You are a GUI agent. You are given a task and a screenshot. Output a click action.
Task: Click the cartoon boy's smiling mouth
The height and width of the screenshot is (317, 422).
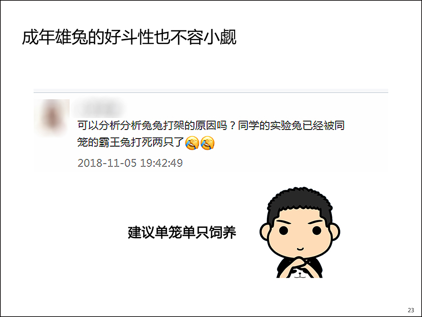click(x=300, y=249)
